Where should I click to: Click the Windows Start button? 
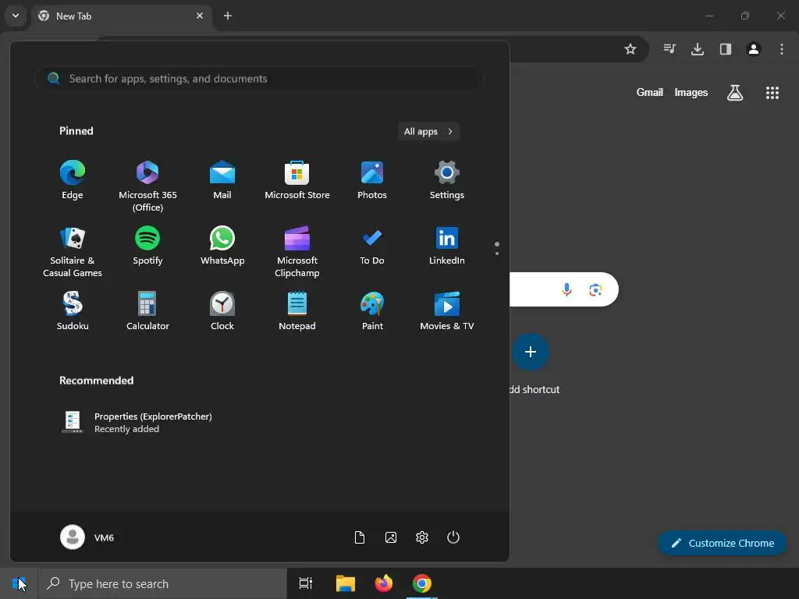coord(19,583)
